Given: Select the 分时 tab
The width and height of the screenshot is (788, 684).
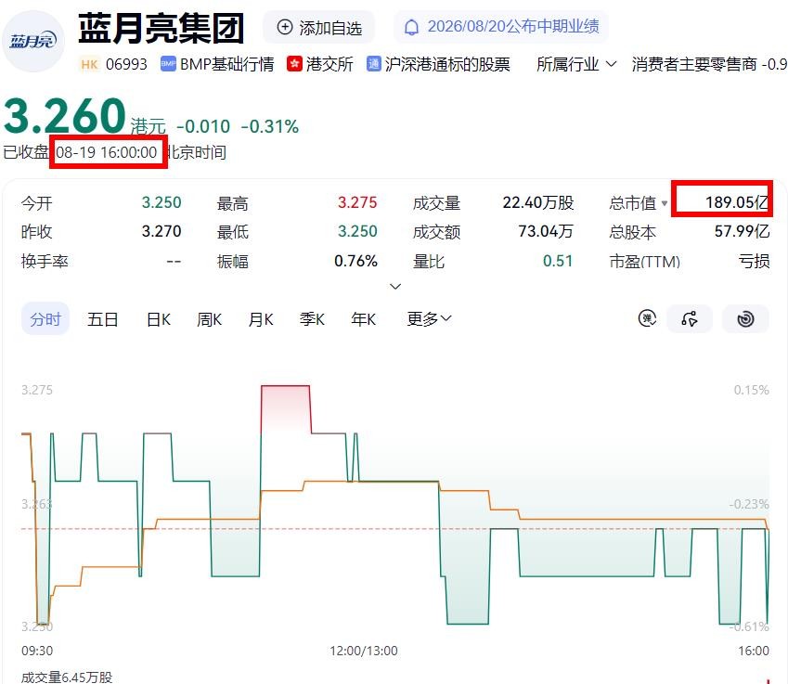Looking at the screenshot, I should pos(45,318).
